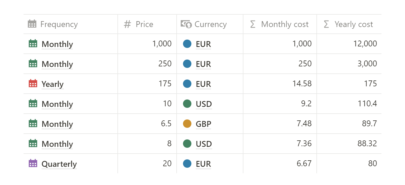Click the Σ icon beside Monthly cost
405x185 pixels.
[x=253, y=24]
